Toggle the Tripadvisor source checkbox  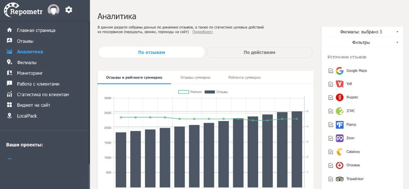(x=330, y=179)
